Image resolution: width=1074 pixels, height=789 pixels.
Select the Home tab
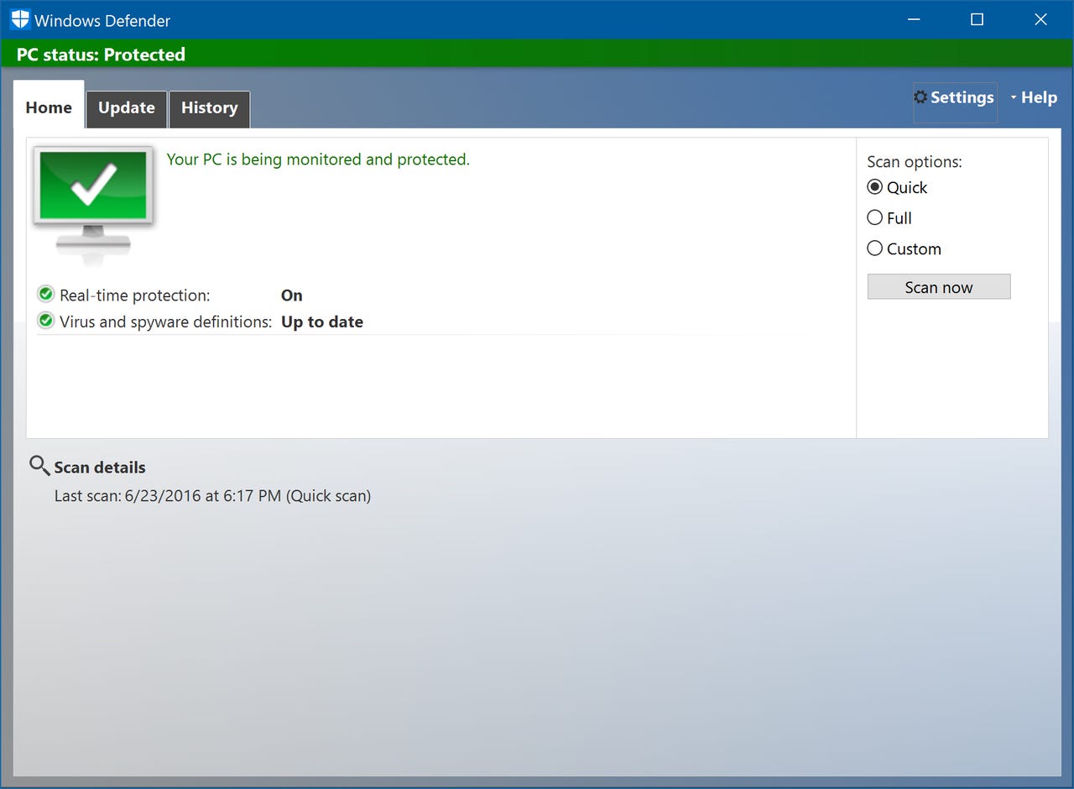tap(48, 107)
